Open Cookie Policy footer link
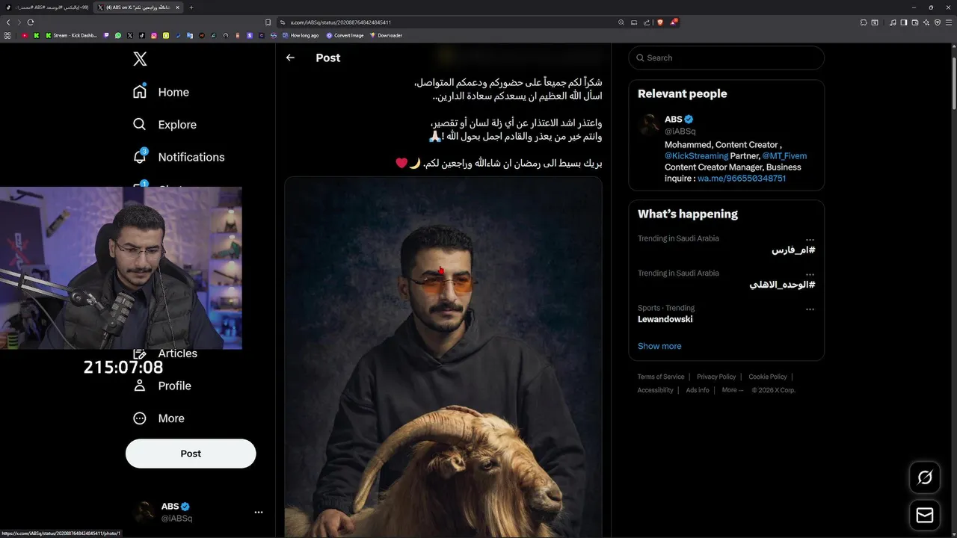Viewport: 957px width, 538px height. (x=768, y=377)
